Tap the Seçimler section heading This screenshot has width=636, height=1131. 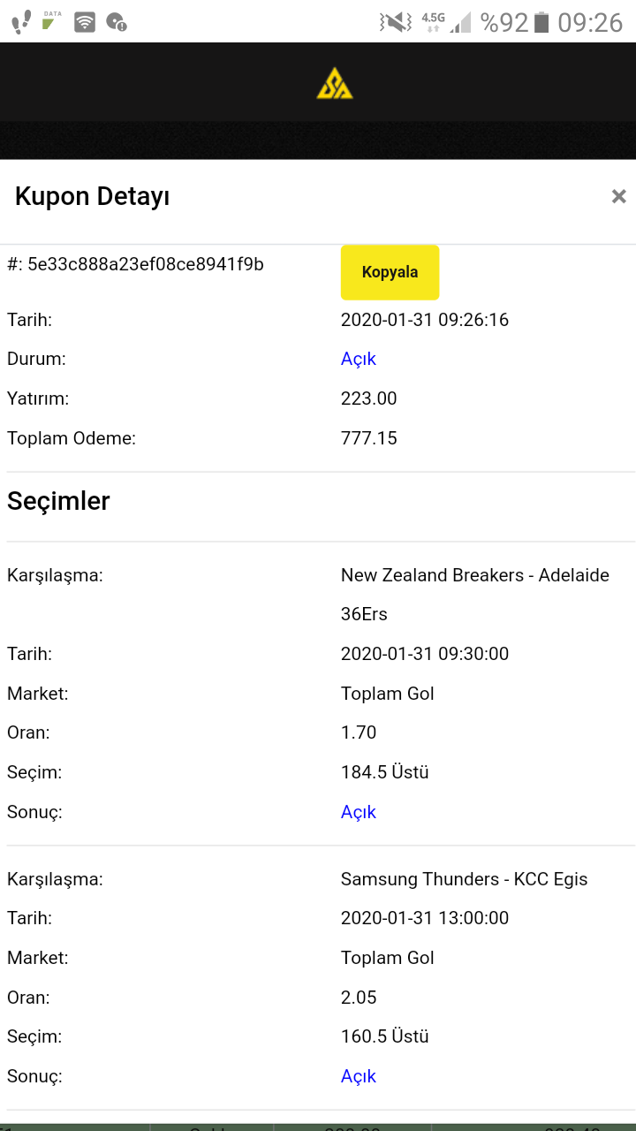coord(58,502)
